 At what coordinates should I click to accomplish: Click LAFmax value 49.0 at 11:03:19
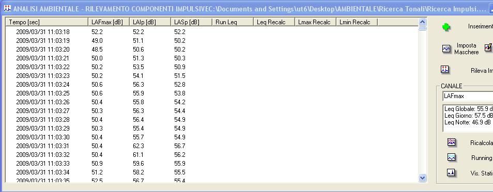pyautogui.click(x=97, y=41)
